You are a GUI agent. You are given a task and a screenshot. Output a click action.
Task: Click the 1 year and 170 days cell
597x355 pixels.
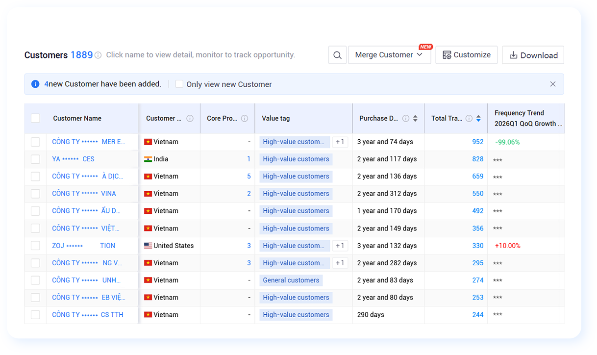[387, 211]
